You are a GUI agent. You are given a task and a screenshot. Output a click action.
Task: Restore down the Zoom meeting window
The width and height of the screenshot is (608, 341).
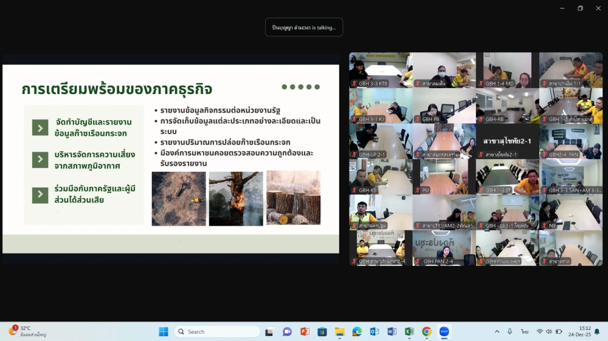click(581, 8)
